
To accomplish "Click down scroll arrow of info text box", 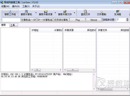I will (94, 89).
